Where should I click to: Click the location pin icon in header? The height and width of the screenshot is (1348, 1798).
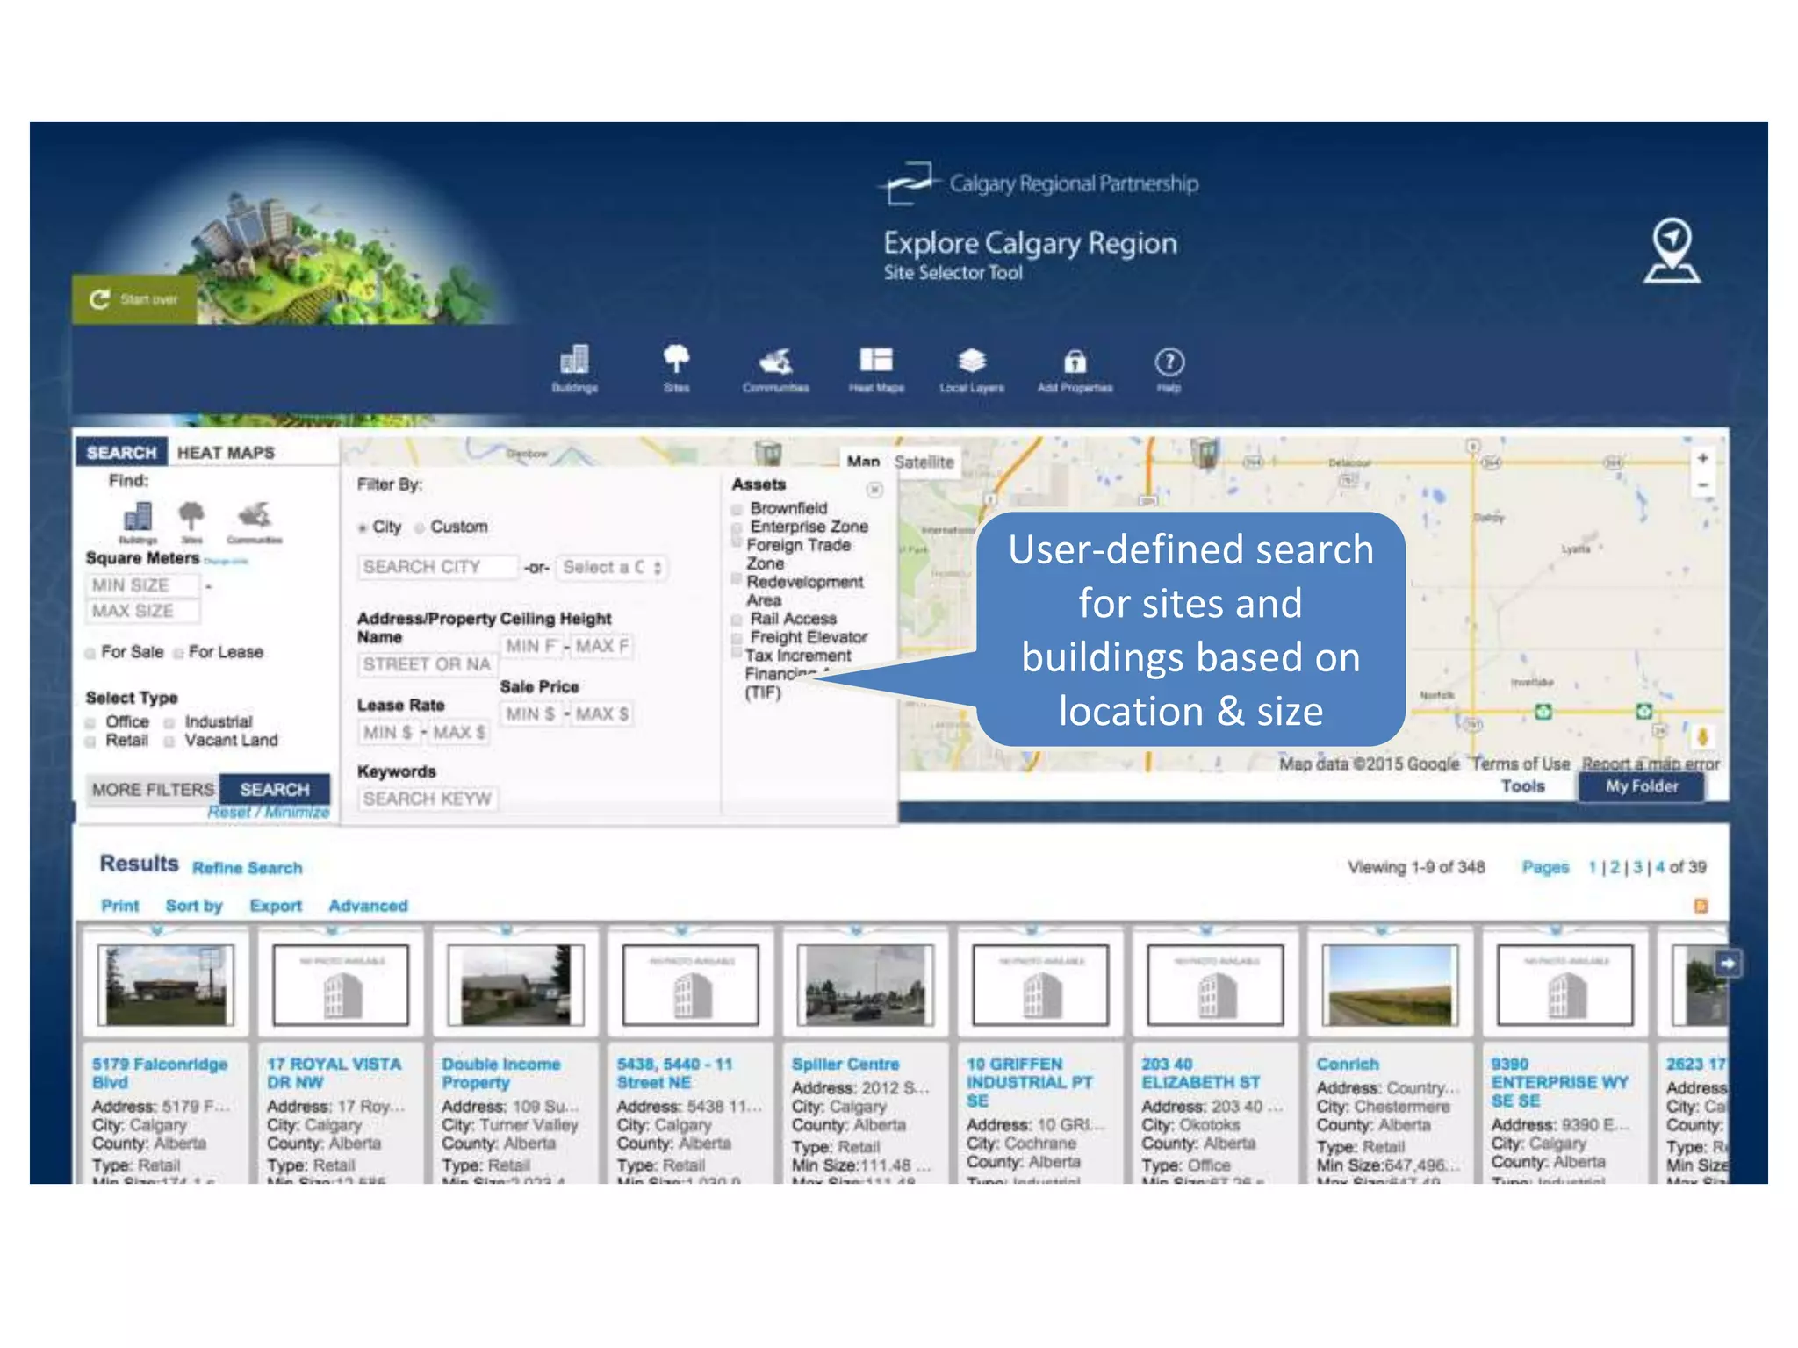pyautogui.click(x=1672, y=251)
